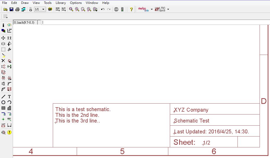Select the Mirror tool
This screenshot has height=158, width=270.
pyautogui.click(x=3, y=44)
